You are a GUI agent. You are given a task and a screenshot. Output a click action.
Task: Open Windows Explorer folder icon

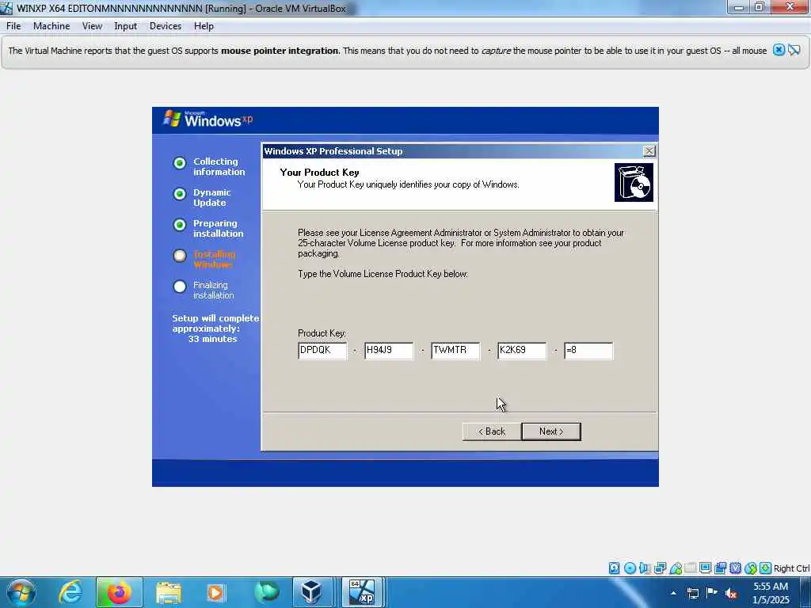168,592
